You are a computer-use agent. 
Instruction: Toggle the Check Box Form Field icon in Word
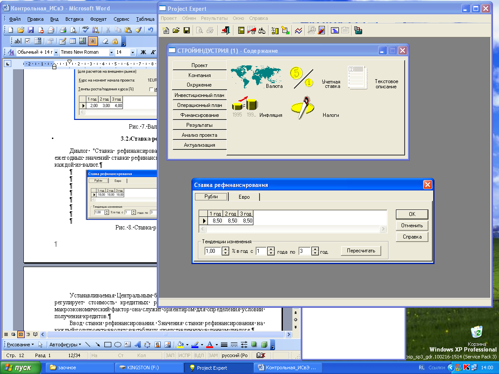click(x=28, y=41)
